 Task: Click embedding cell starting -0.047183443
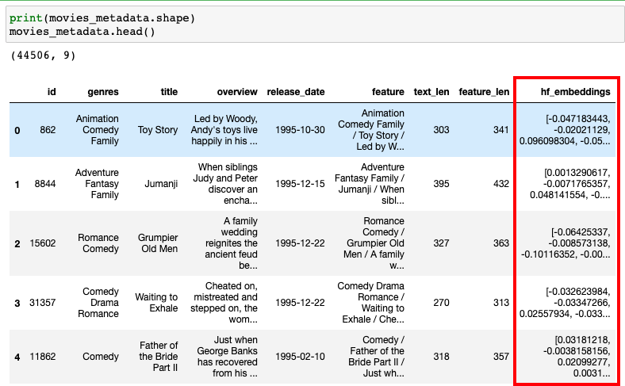click(565, 130)
